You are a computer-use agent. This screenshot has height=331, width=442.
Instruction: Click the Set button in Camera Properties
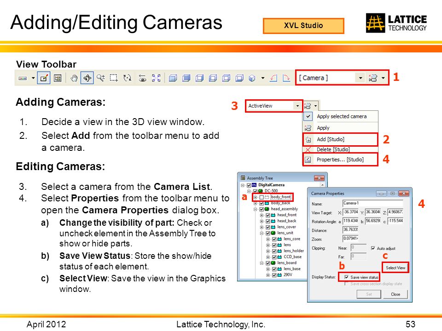point(369,294)
